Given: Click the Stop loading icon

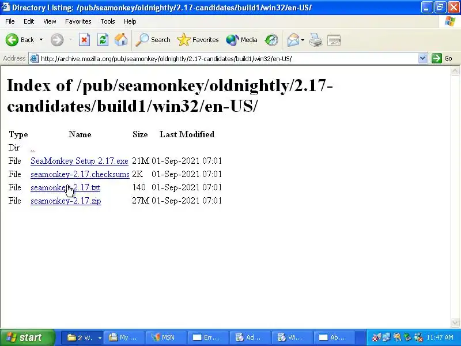Looking at the screenshot, I should [84, 40].
